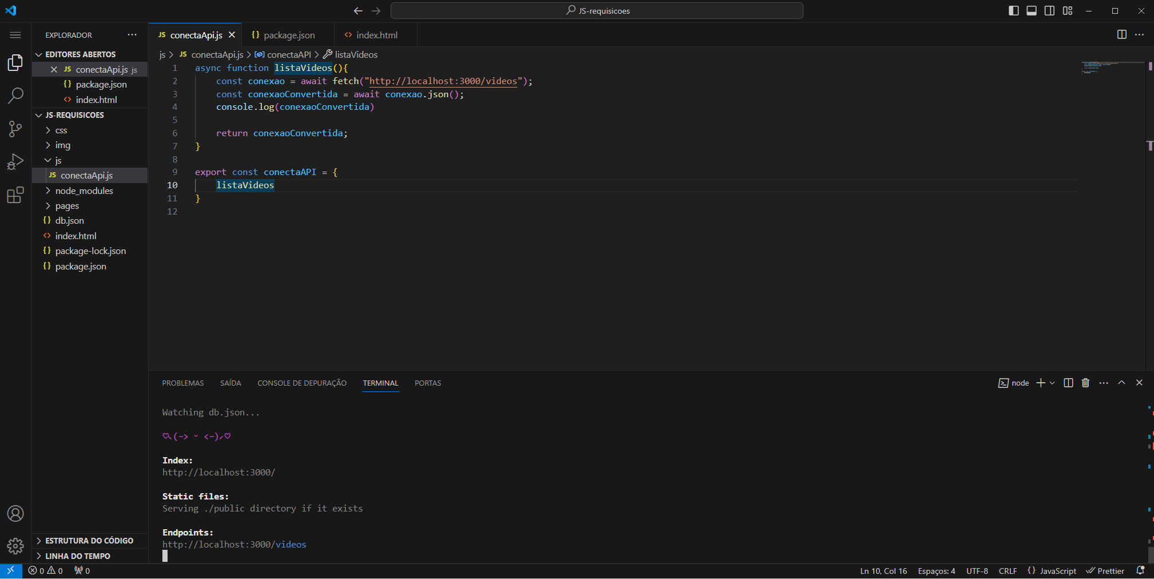Image resolution: width=1154 pixels, height=579 pixels.
Task: Open the Run and Debug view
Action: [15, 162]
